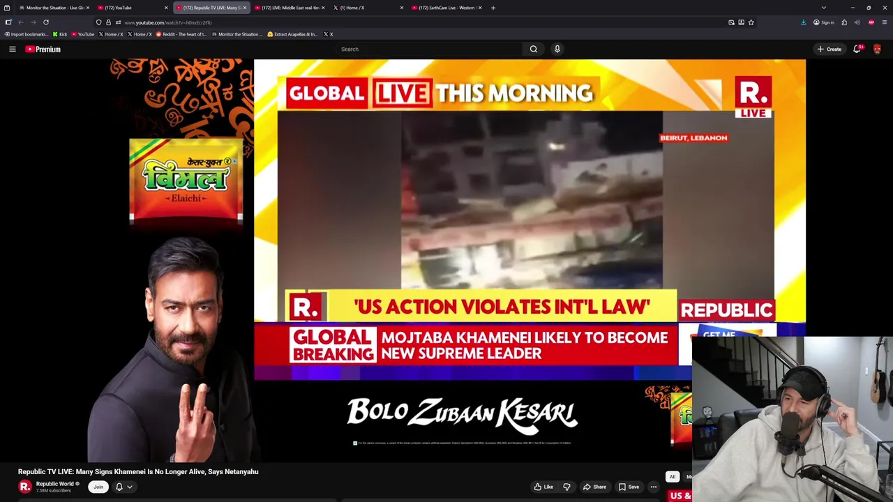Switch to LIVE: Middle East real-time tab
This screenshot has width=893, height=502.
(x=290, y=8)
